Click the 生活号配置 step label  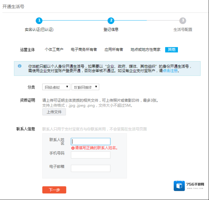pyautogui.click(x=183, y=30)
